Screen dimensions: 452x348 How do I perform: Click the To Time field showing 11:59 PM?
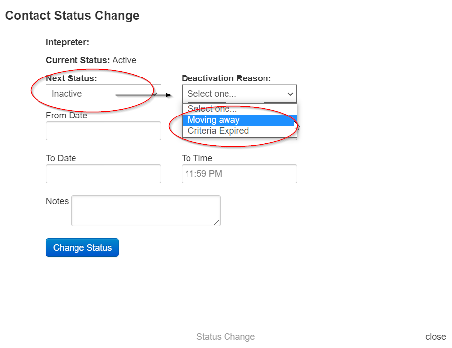click(239, 173)
